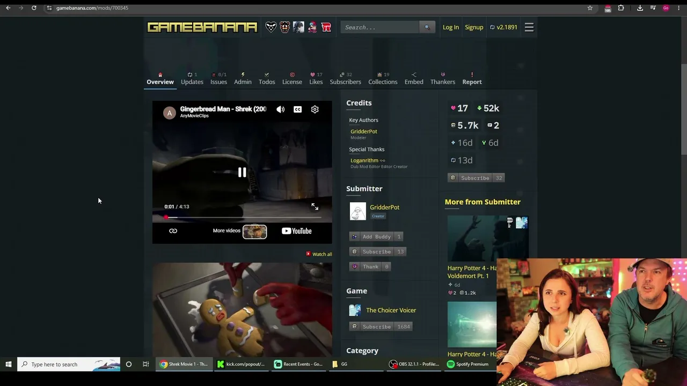Open The Choicer Voicer game link
Image resolution: width=687 pixels, height=386 pixels.
[391, 310]
